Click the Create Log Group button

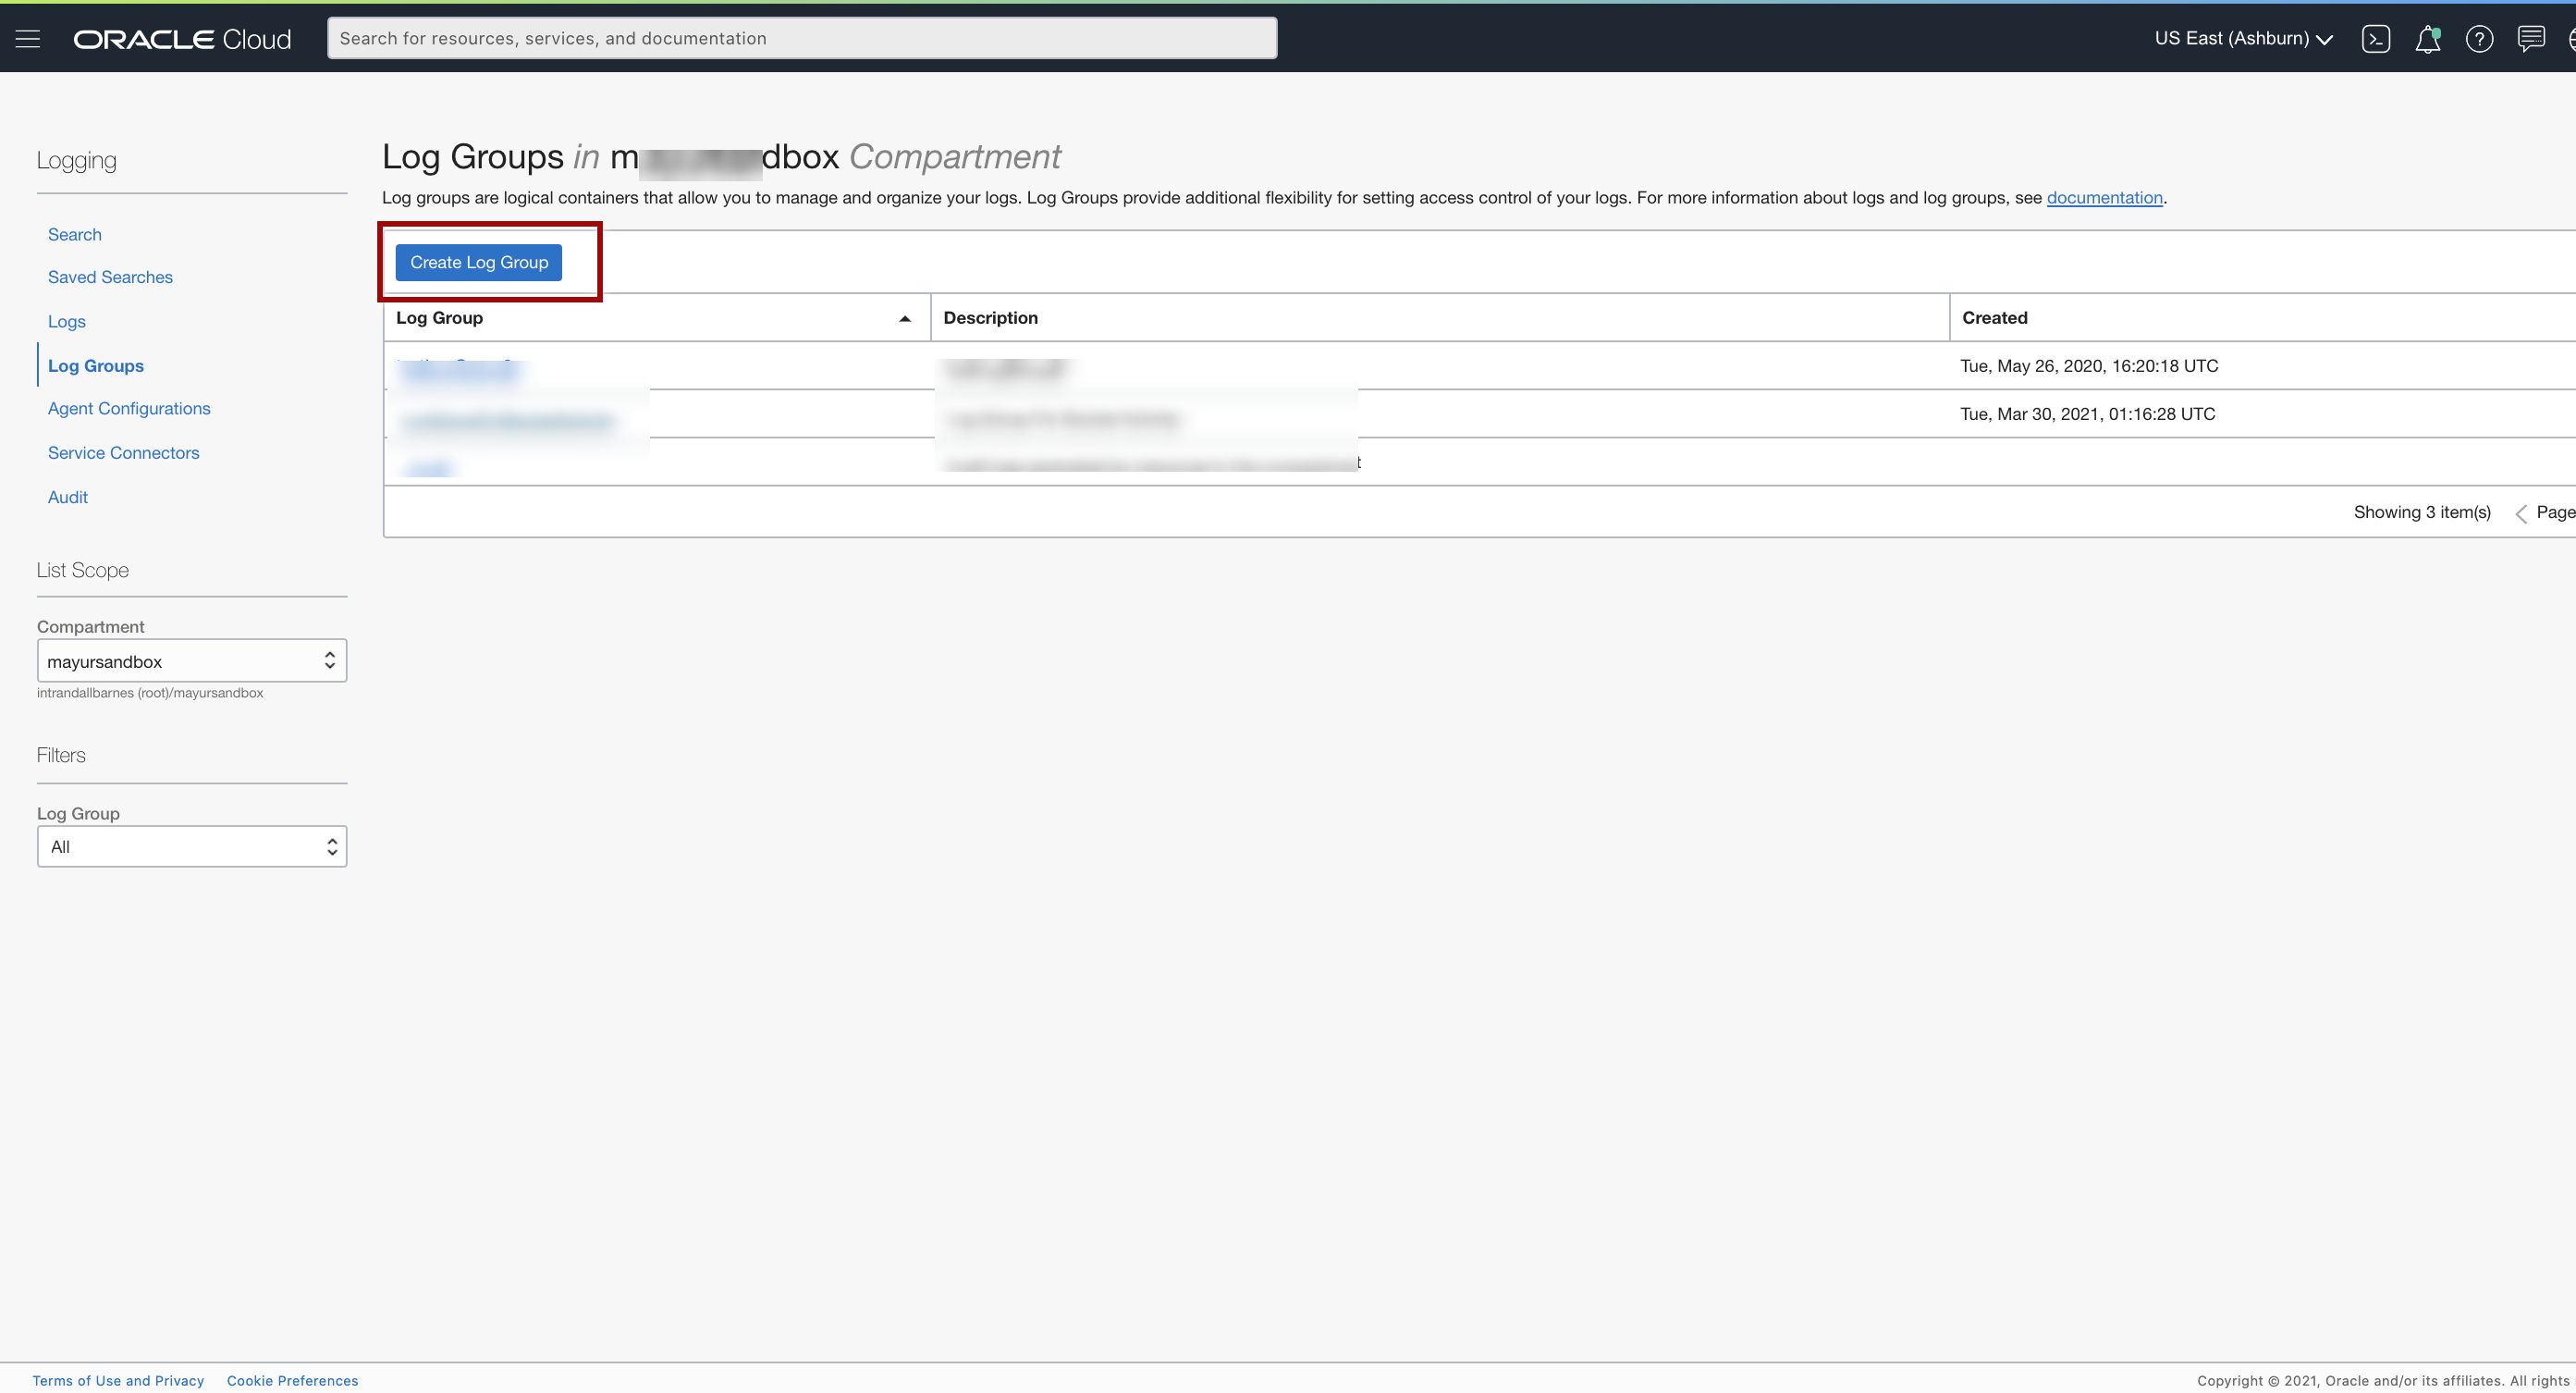(478, 262)
